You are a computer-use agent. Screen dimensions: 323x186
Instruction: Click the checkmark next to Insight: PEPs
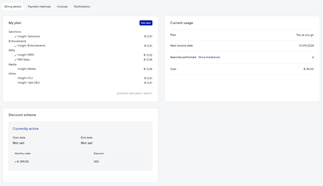(15, 55)
